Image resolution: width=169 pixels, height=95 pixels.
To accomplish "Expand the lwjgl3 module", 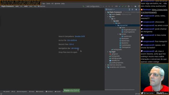I will pyautogui.click(x=108, y=52).
